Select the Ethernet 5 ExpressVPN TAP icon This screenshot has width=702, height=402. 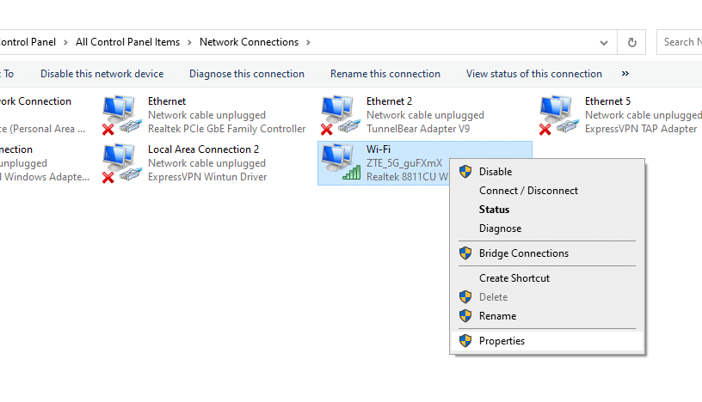(558, 115)
